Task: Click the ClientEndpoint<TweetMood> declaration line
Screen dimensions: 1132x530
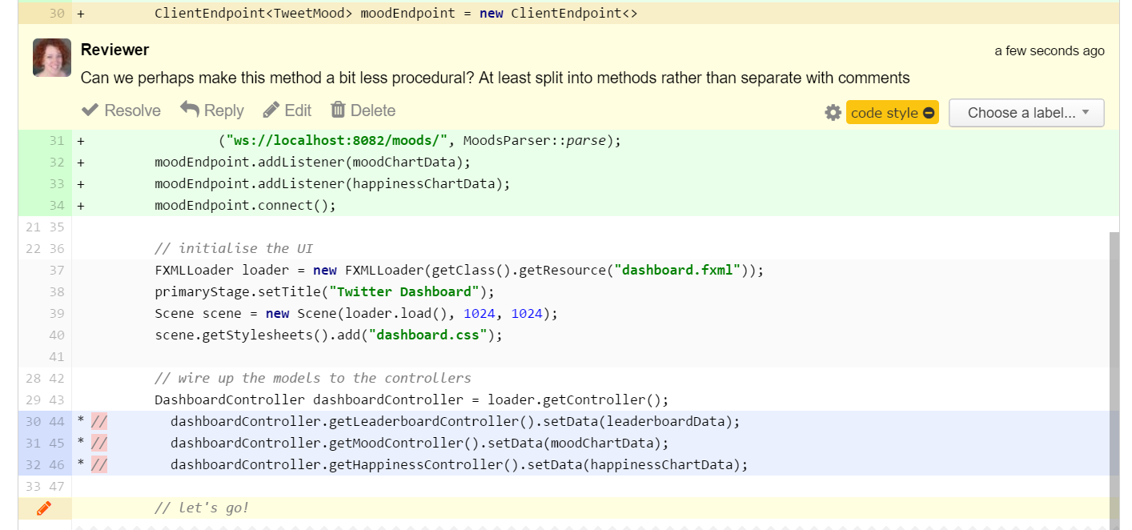Action: click(396, 14)
